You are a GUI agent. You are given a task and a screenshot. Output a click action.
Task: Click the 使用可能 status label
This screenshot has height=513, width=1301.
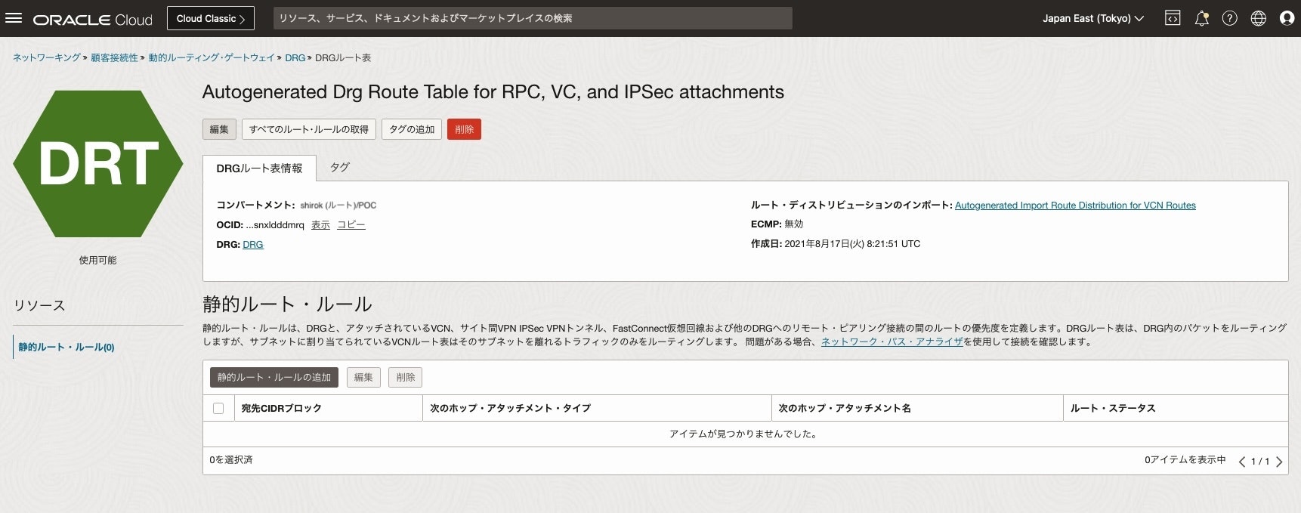pyautogui.click(x=98, y=260)
